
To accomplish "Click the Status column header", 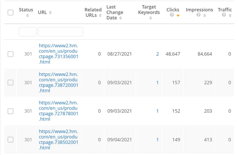I will coord(26,10).
